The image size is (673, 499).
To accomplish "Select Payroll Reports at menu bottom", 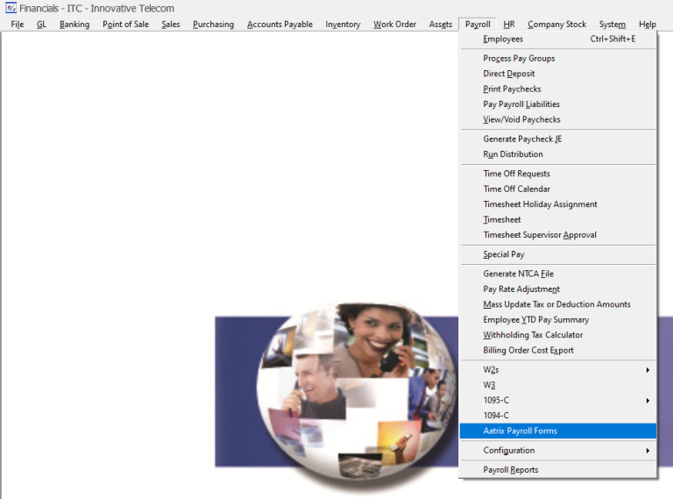I will [x=511, y=470].
